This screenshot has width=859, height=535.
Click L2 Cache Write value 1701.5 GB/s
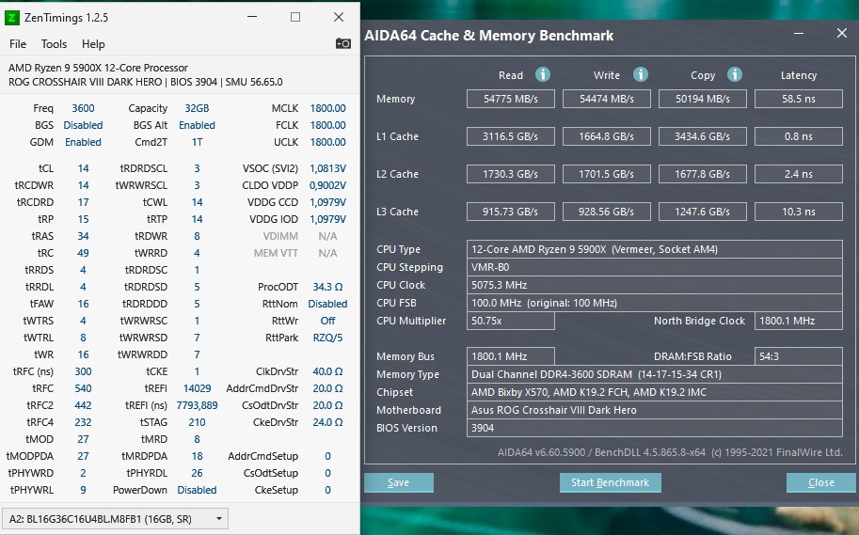pyautogui.click(x=607, y=174)
